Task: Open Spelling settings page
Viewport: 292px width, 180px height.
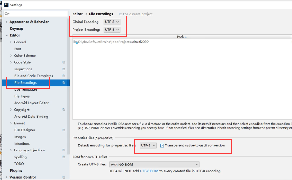Action: pyautogui.click(x=20, y=157)
